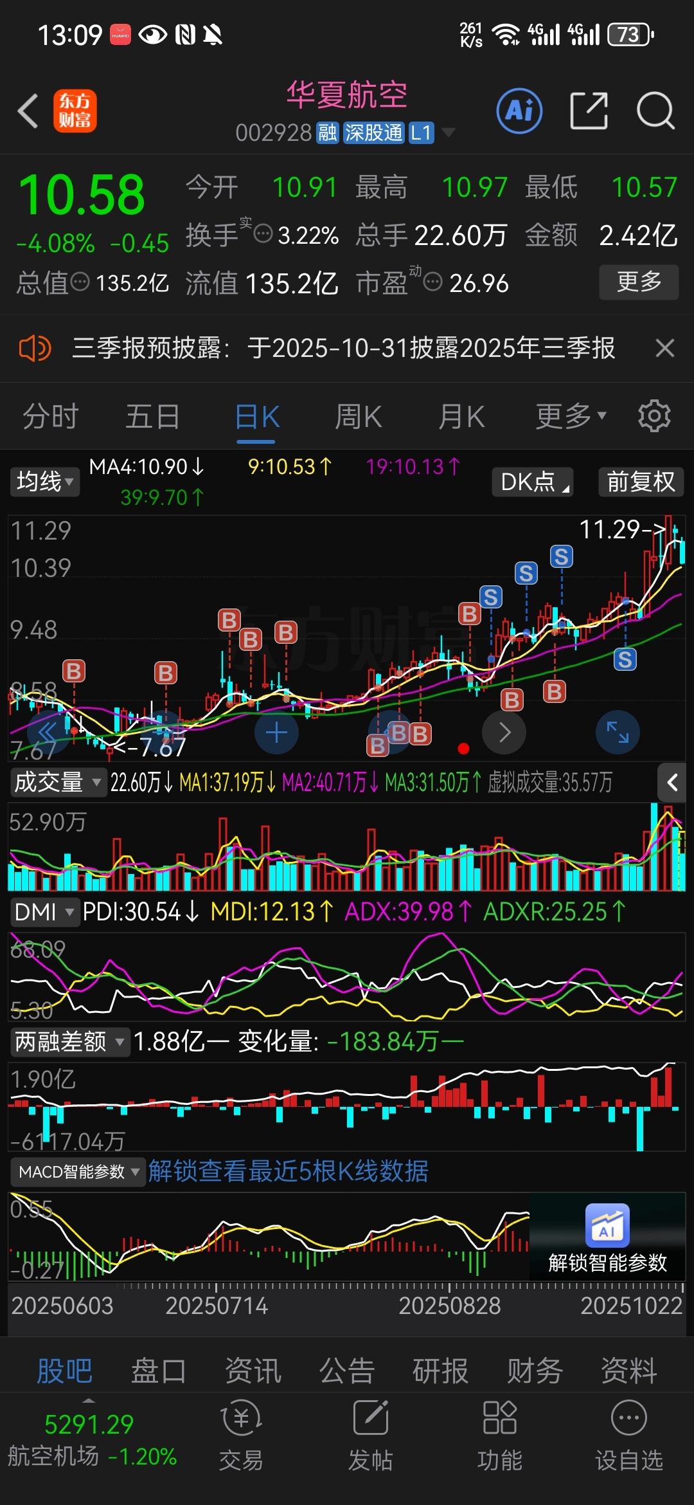This screenshot has height=1505, width=694.
Task: Tap chart move-right arrow button
Action: point(504,732)
